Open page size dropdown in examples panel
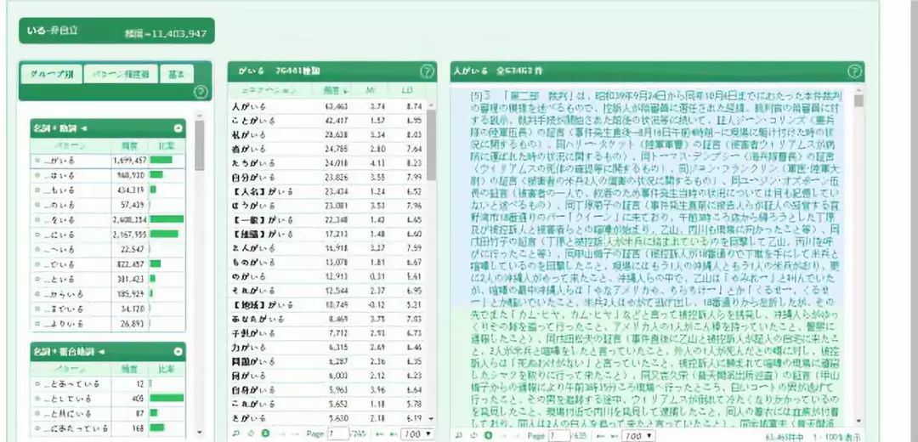Viewport: 918px width, 442px height. 638,435
